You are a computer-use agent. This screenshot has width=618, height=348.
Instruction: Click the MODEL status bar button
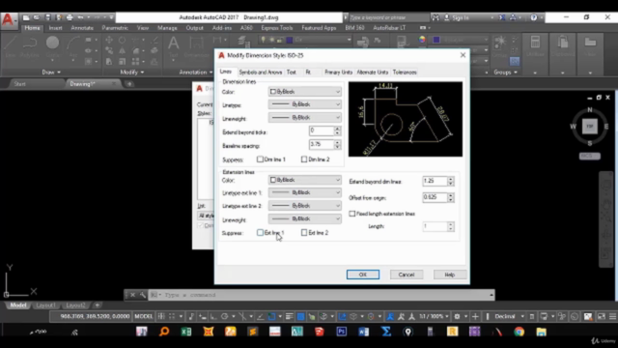pos(144,316)
